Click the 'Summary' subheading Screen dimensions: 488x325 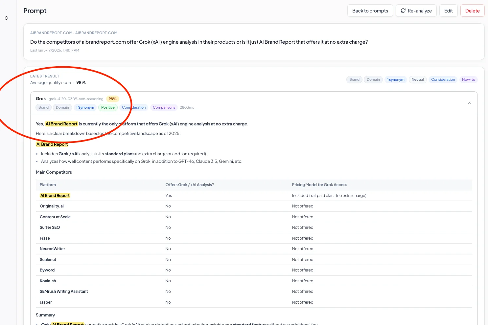pos(45,315)
